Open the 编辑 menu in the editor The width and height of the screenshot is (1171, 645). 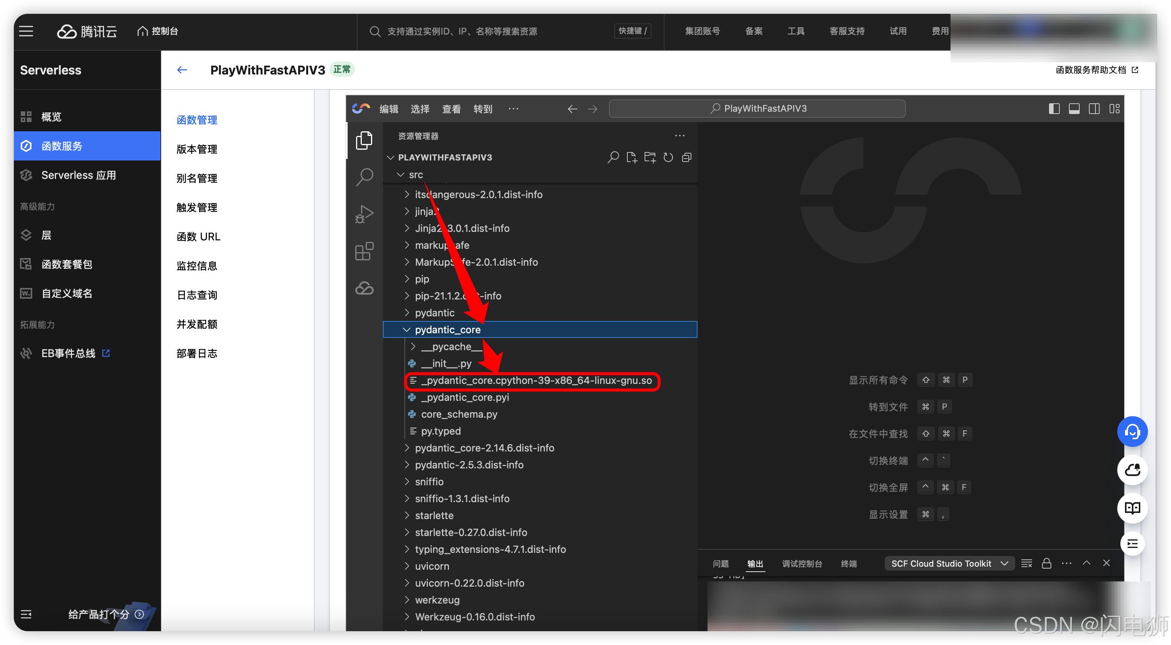click(389, 109)
